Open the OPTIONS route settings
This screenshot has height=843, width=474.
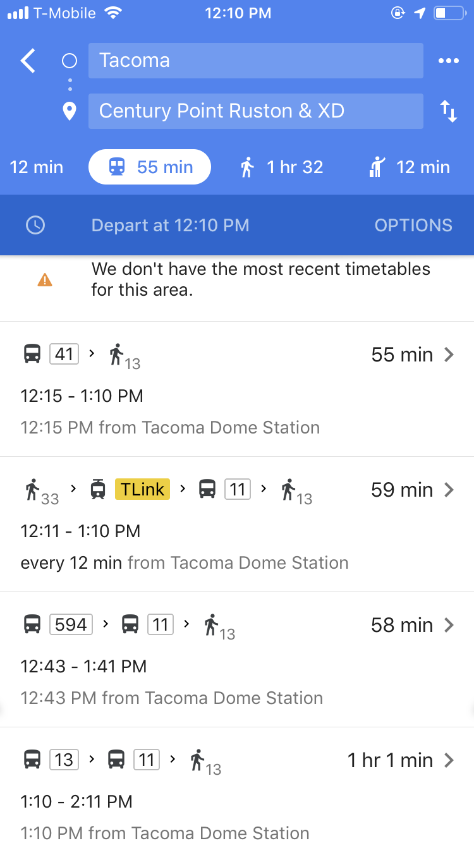point(413,225)
